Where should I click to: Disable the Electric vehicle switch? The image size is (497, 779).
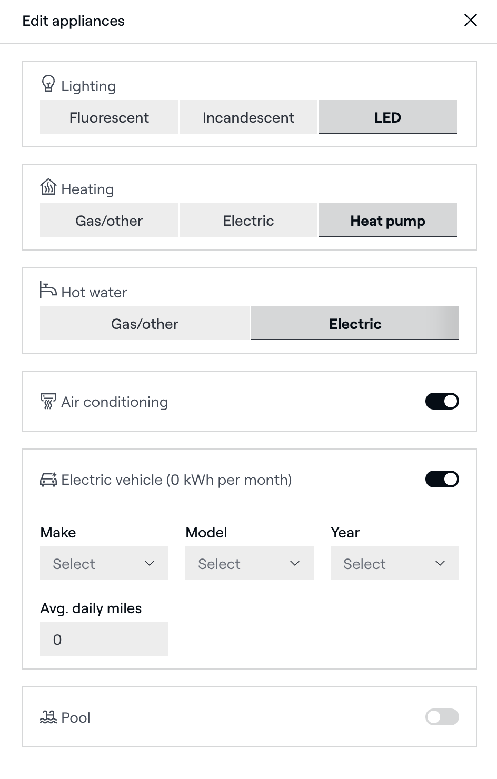click(x=442, y=480)
